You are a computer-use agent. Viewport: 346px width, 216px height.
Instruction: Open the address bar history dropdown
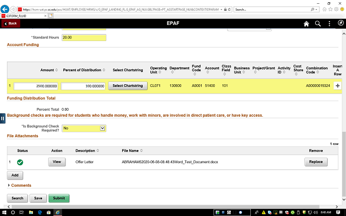coord(221,10)
